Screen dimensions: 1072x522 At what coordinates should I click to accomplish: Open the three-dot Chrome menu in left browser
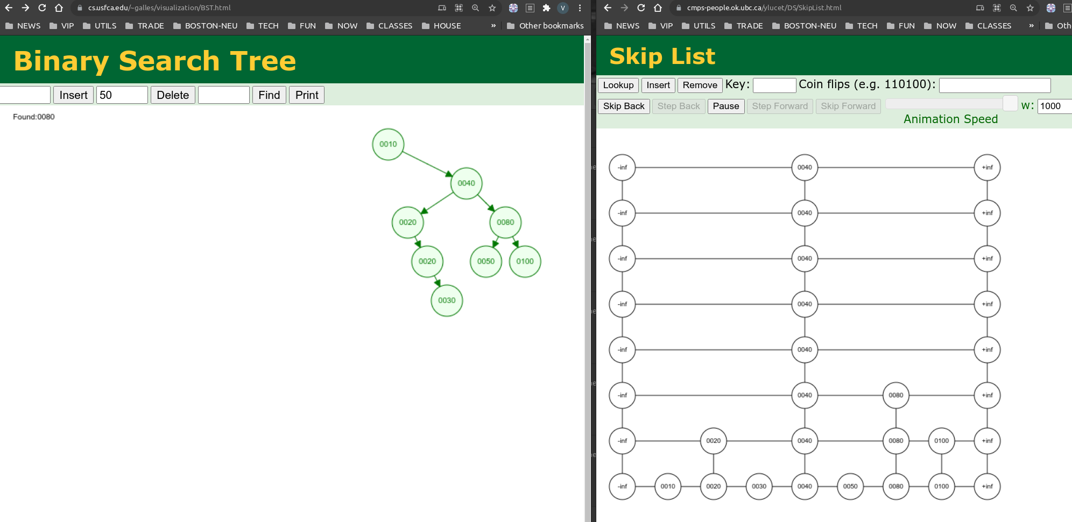click(580, 8)
